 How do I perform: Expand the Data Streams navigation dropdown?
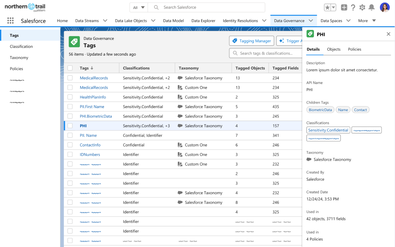click(105, 20)
